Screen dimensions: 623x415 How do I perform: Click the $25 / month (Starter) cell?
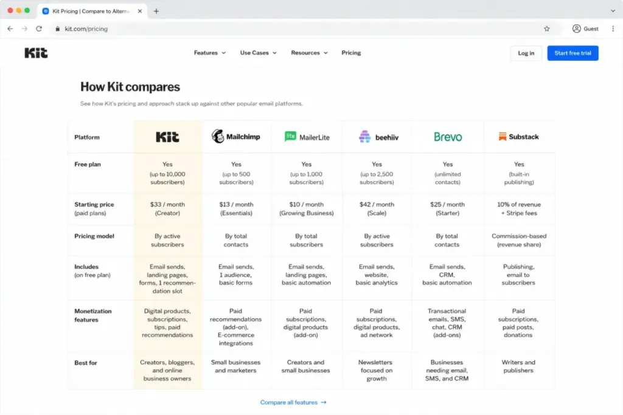447,208
